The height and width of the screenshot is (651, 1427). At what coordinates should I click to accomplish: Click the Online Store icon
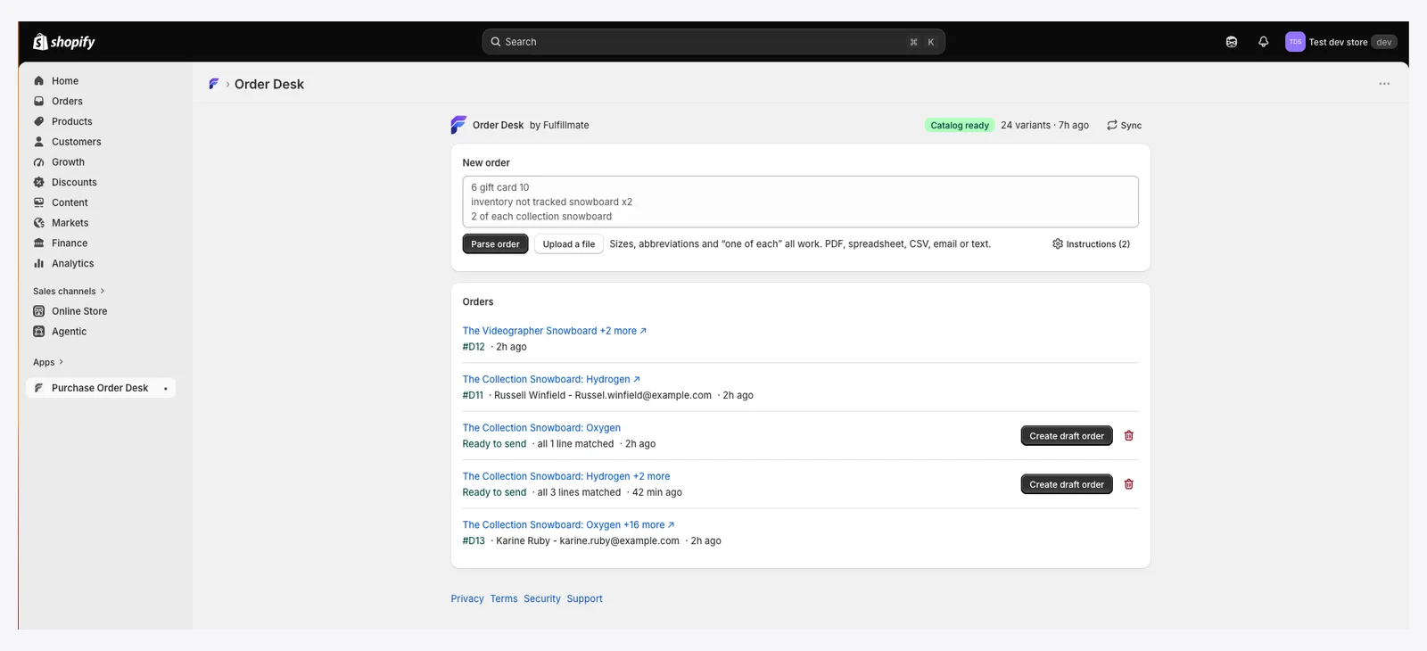(x=38, y=311)
